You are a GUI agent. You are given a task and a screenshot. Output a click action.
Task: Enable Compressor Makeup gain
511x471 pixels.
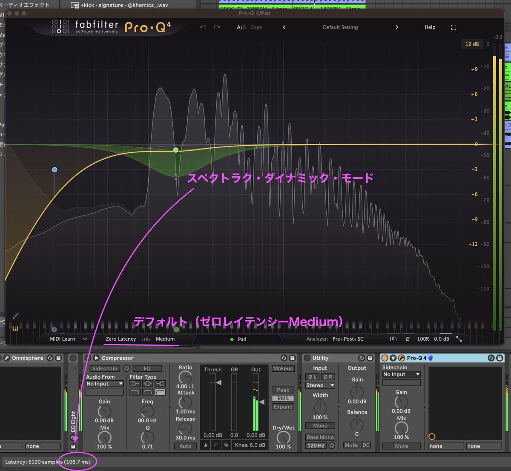pos(283,368)
